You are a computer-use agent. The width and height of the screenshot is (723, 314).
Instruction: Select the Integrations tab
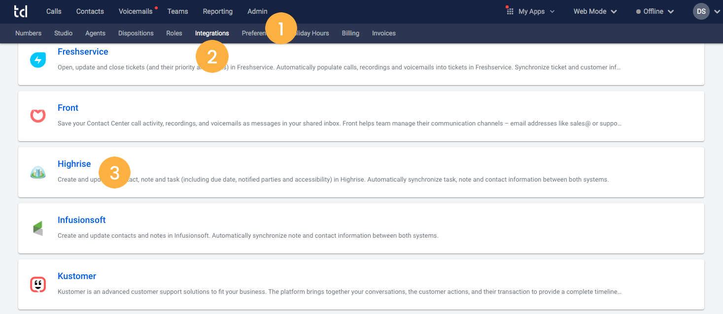coord(212,33)
